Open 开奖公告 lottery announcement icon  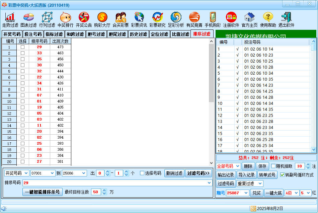pos(84,17)
